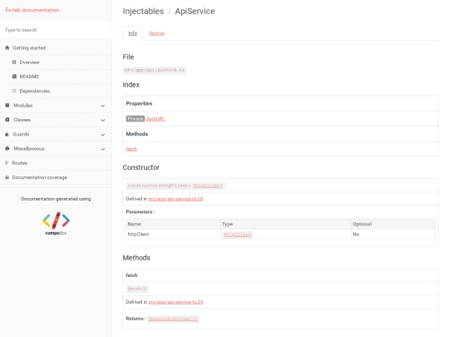Open the Routes page
The width and height of the screenshot is (449, 337).
tap(20, 163)
